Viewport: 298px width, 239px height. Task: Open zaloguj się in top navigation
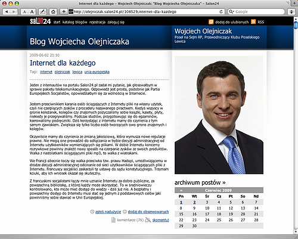(x=116, y=22)
